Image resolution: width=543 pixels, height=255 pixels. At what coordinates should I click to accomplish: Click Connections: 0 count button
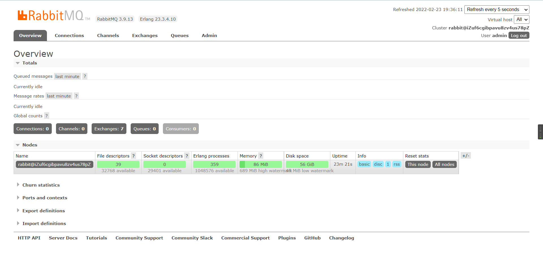point(33,129)
